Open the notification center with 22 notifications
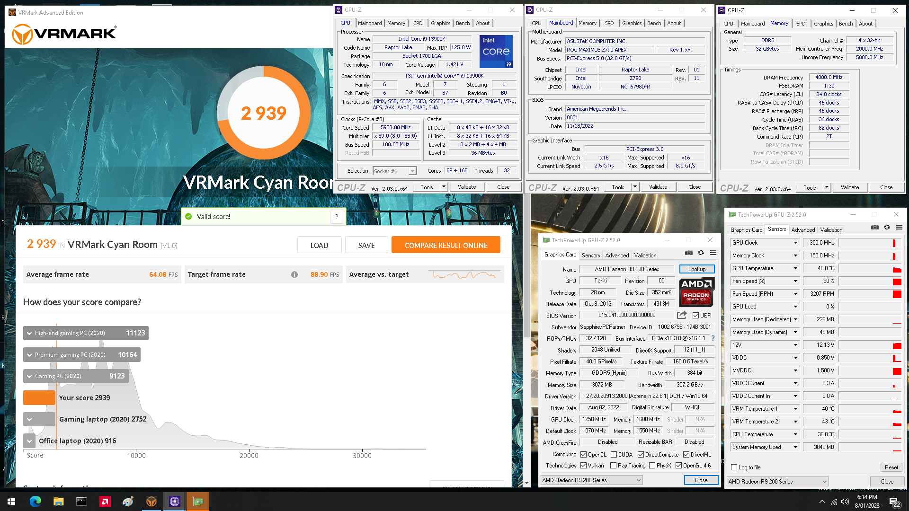 (895, 502)
